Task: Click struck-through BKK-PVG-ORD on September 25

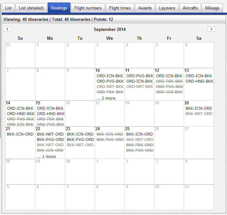Action: (140, 150)
